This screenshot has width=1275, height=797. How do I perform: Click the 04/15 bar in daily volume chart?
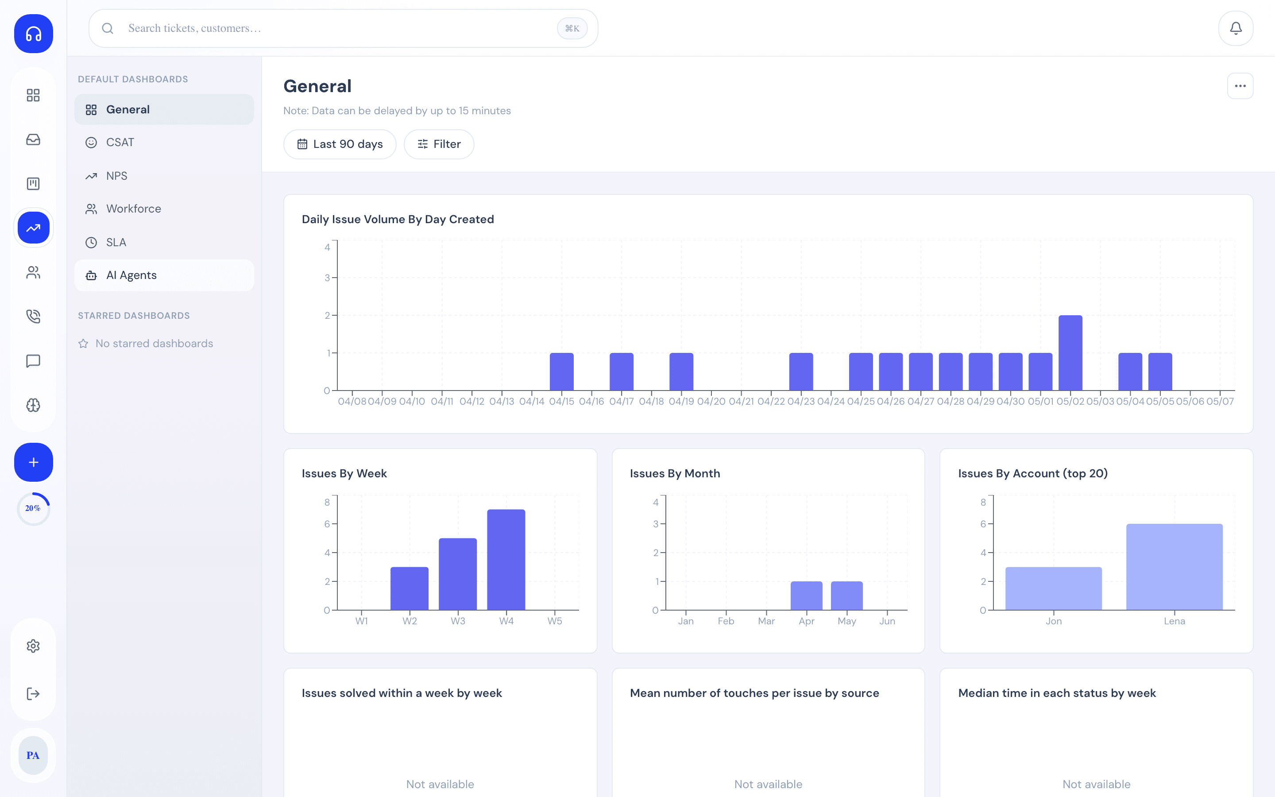[x=562, y=371]
